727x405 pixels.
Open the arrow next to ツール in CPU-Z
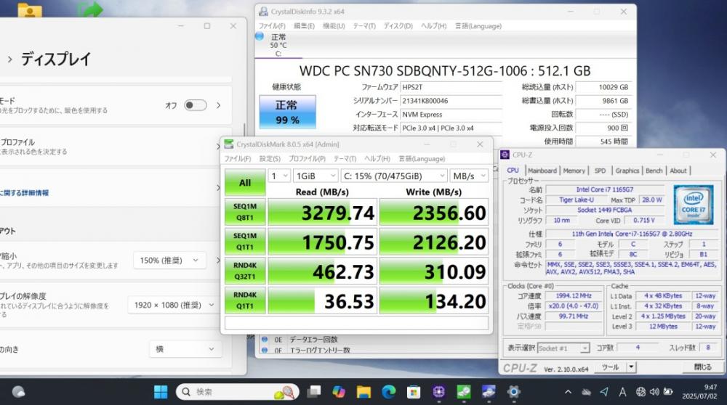[632, 367]
